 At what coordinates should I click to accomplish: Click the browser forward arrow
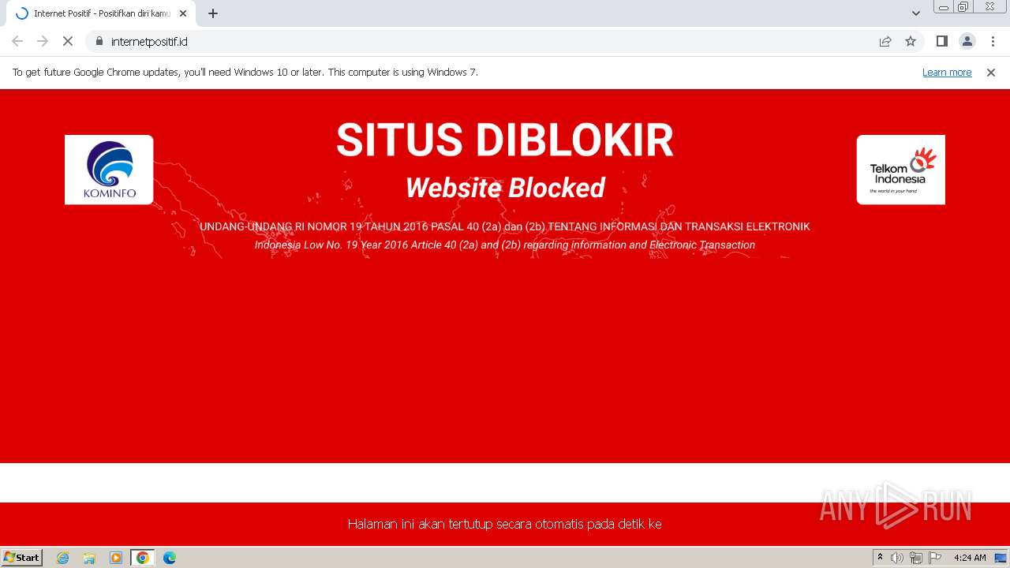pos(43,41)
